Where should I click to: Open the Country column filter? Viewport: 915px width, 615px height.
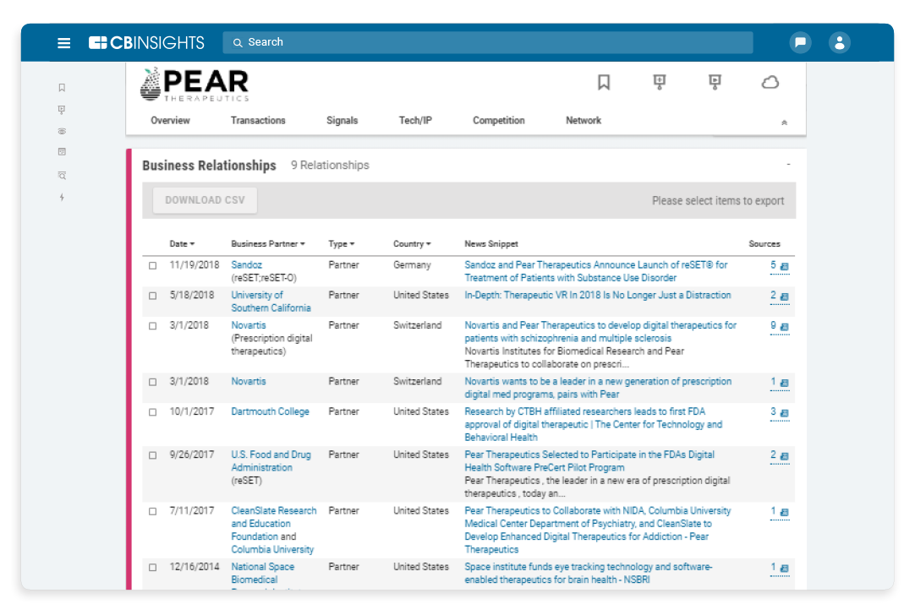click(x=412, y=243)
